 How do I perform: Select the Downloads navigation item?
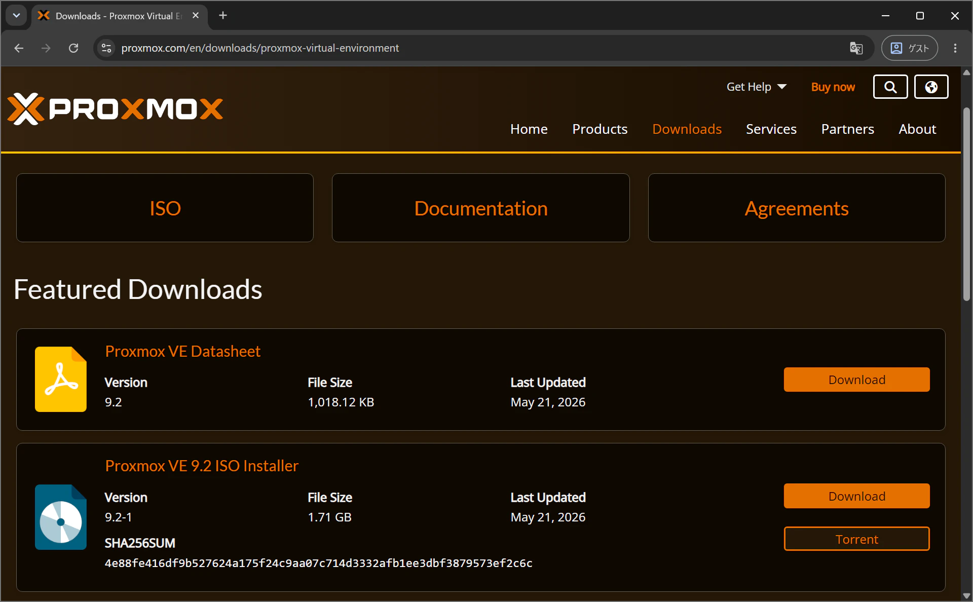tap(687, 129)
